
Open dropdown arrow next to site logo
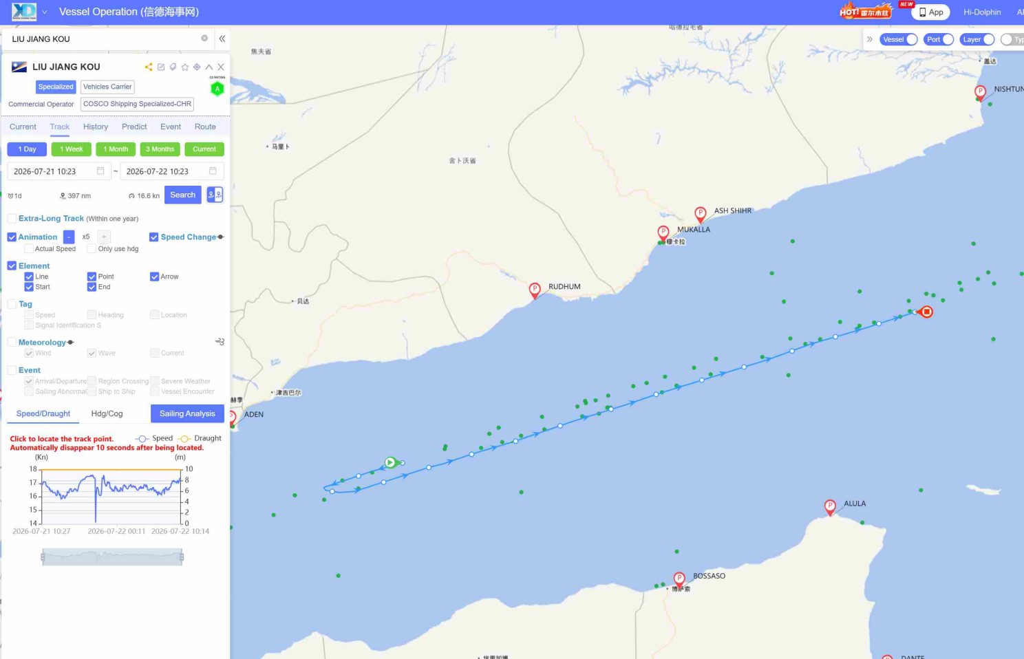(x=45, y=12)
